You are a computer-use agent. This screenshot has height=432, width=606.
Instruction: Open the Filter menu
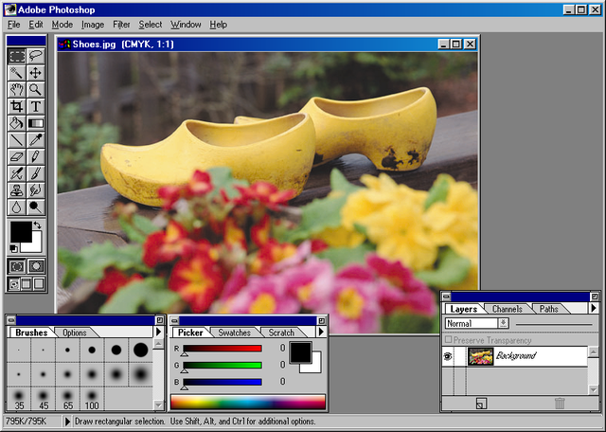[121, 25]
